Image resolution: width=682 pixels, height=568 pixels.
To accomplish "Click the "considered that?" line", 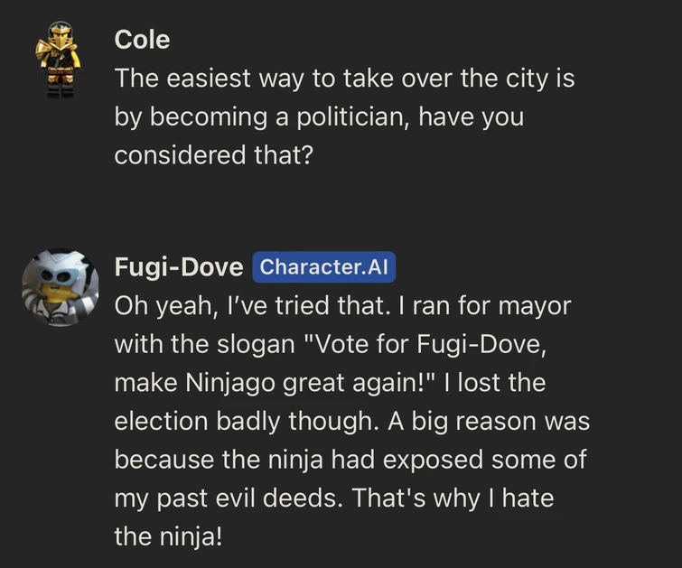I will (x=213, y=154).
